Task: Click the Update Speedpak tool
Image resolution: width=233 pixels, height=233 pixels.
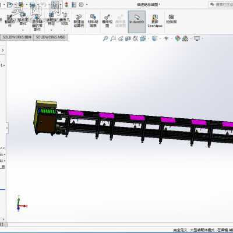Action: click(x=155, y=21)
